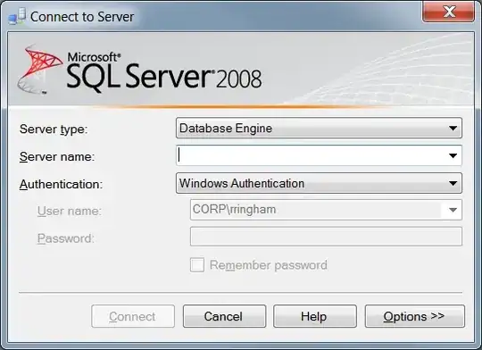This screenshot has height=350, width=482.
Task: Click the Password input field
Action: coord(326,237)
